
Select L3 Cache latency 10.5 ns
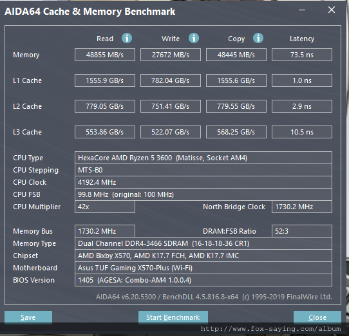pos(302,132)
